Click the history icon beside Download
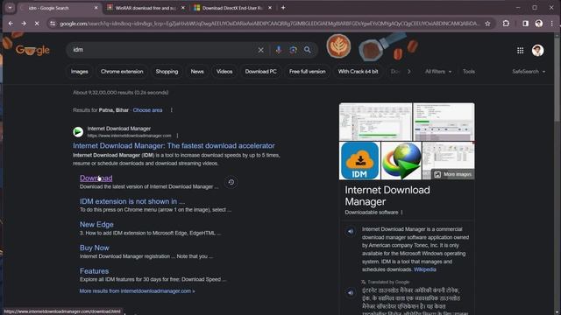This screenshot has height=315, width=561. coord(231,182)
